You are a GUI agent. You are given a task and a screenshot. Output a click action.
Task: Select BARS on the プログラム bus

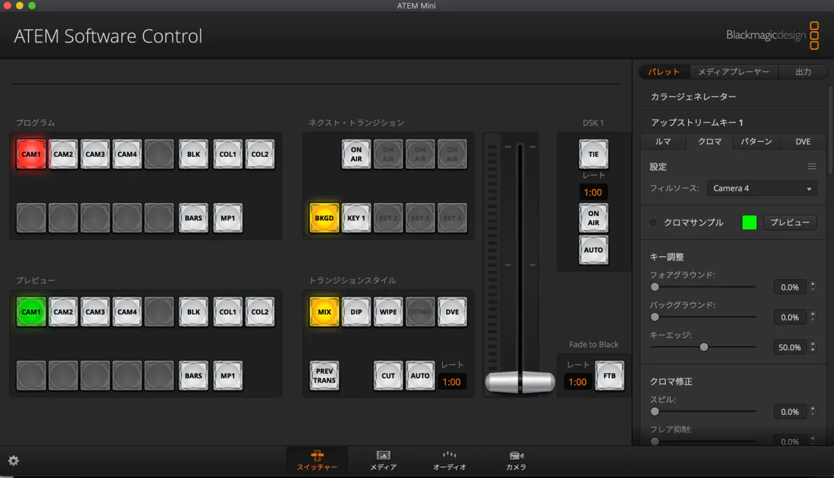(193, 217)
